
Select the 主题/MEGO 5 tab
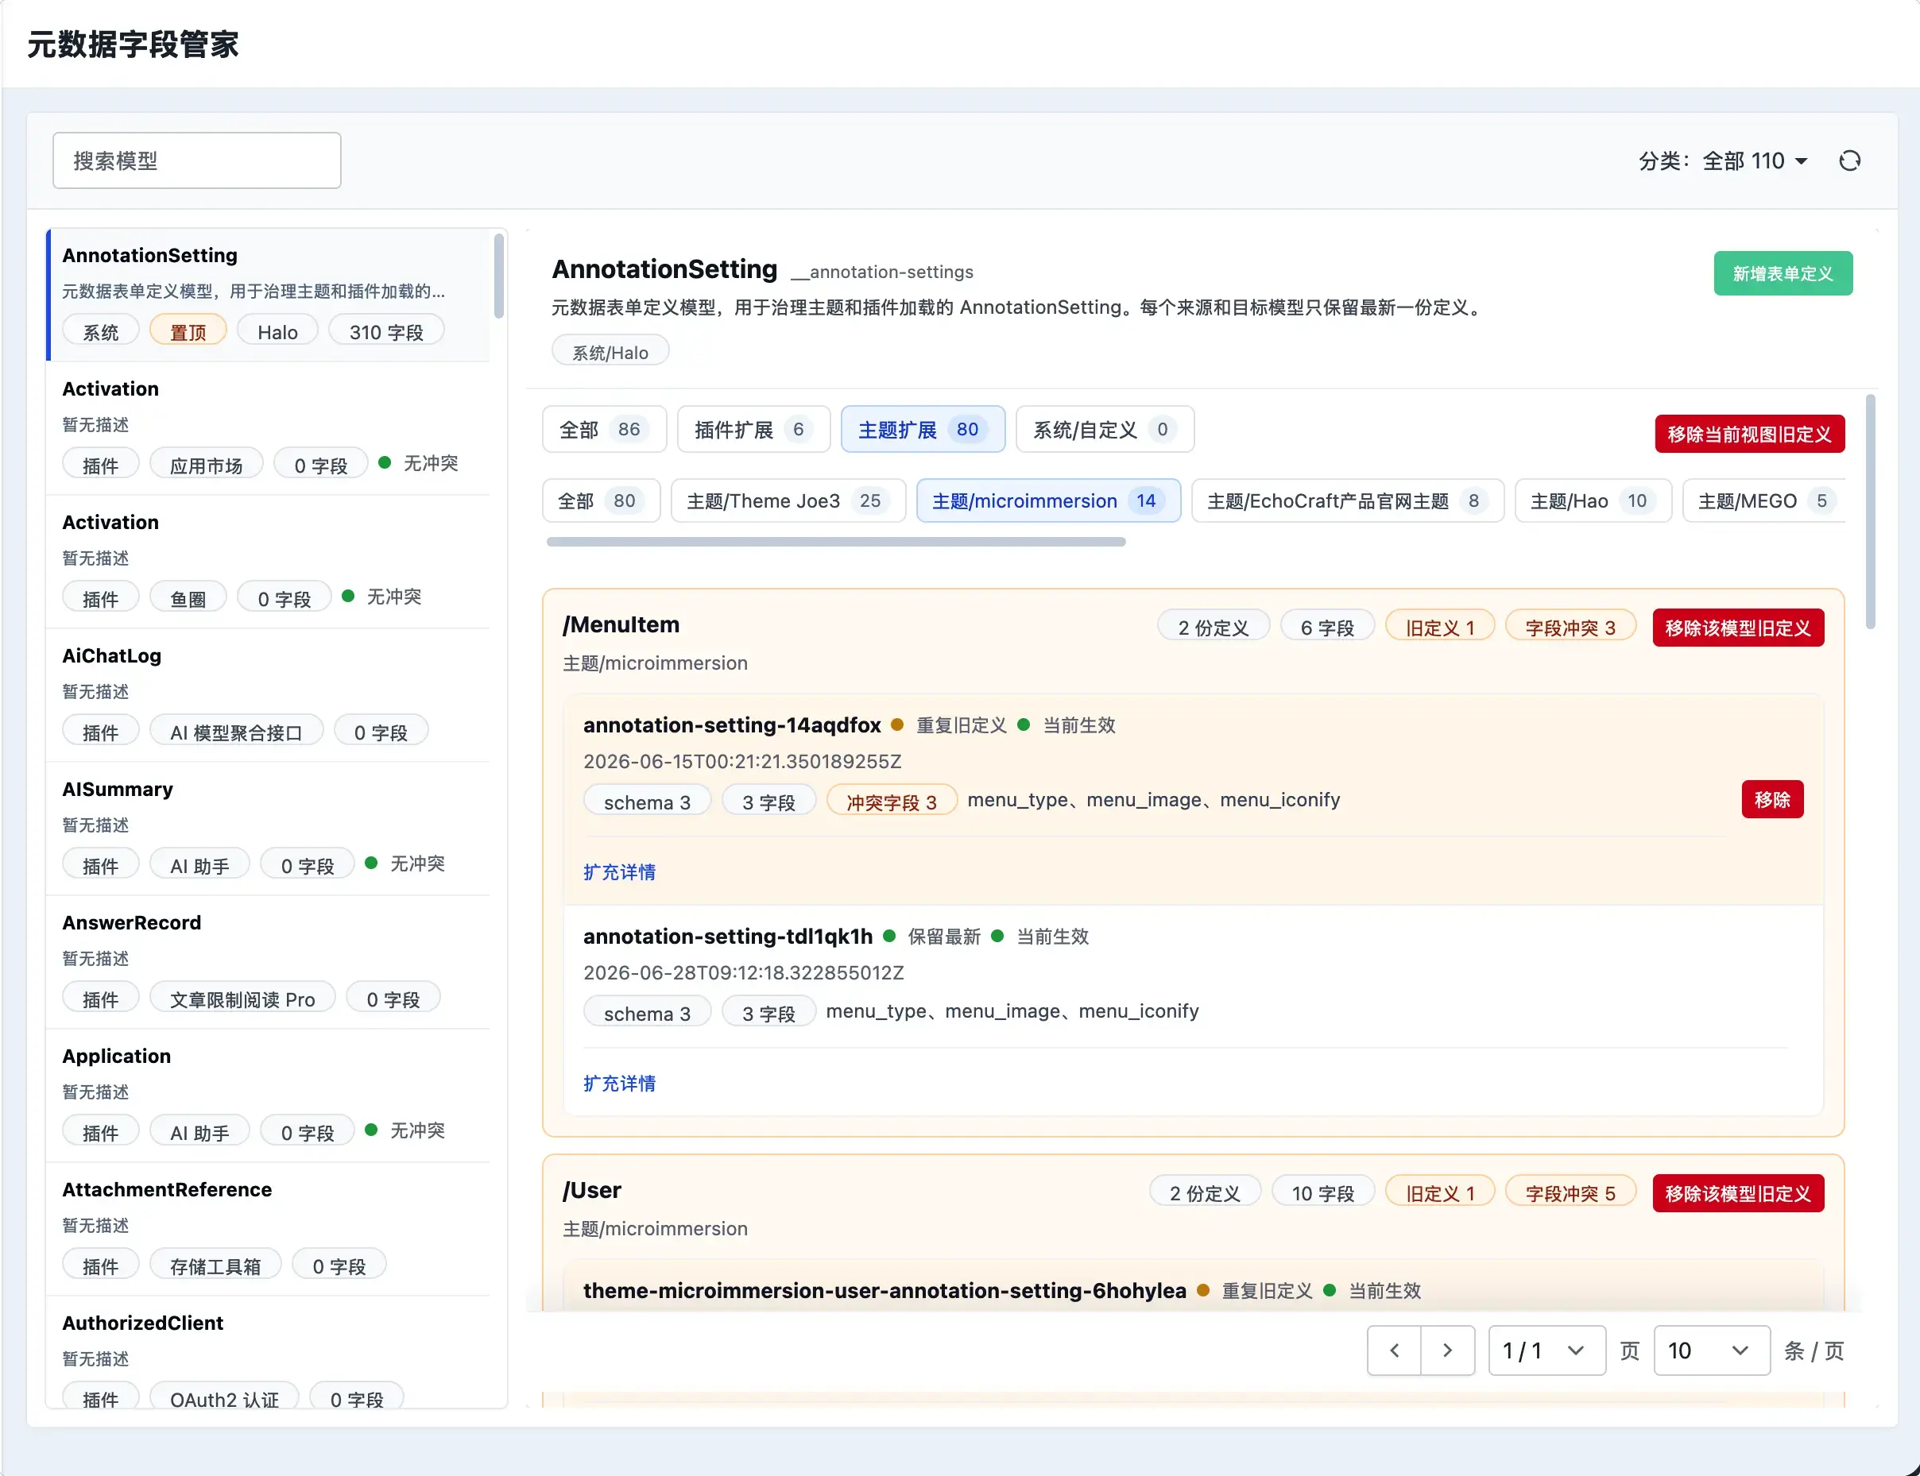coord(1764,500)
